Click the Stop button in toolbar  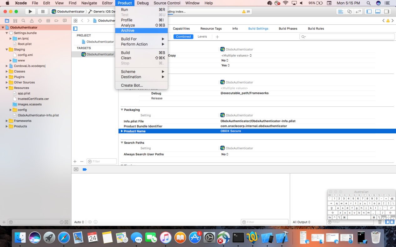point(43,12)
